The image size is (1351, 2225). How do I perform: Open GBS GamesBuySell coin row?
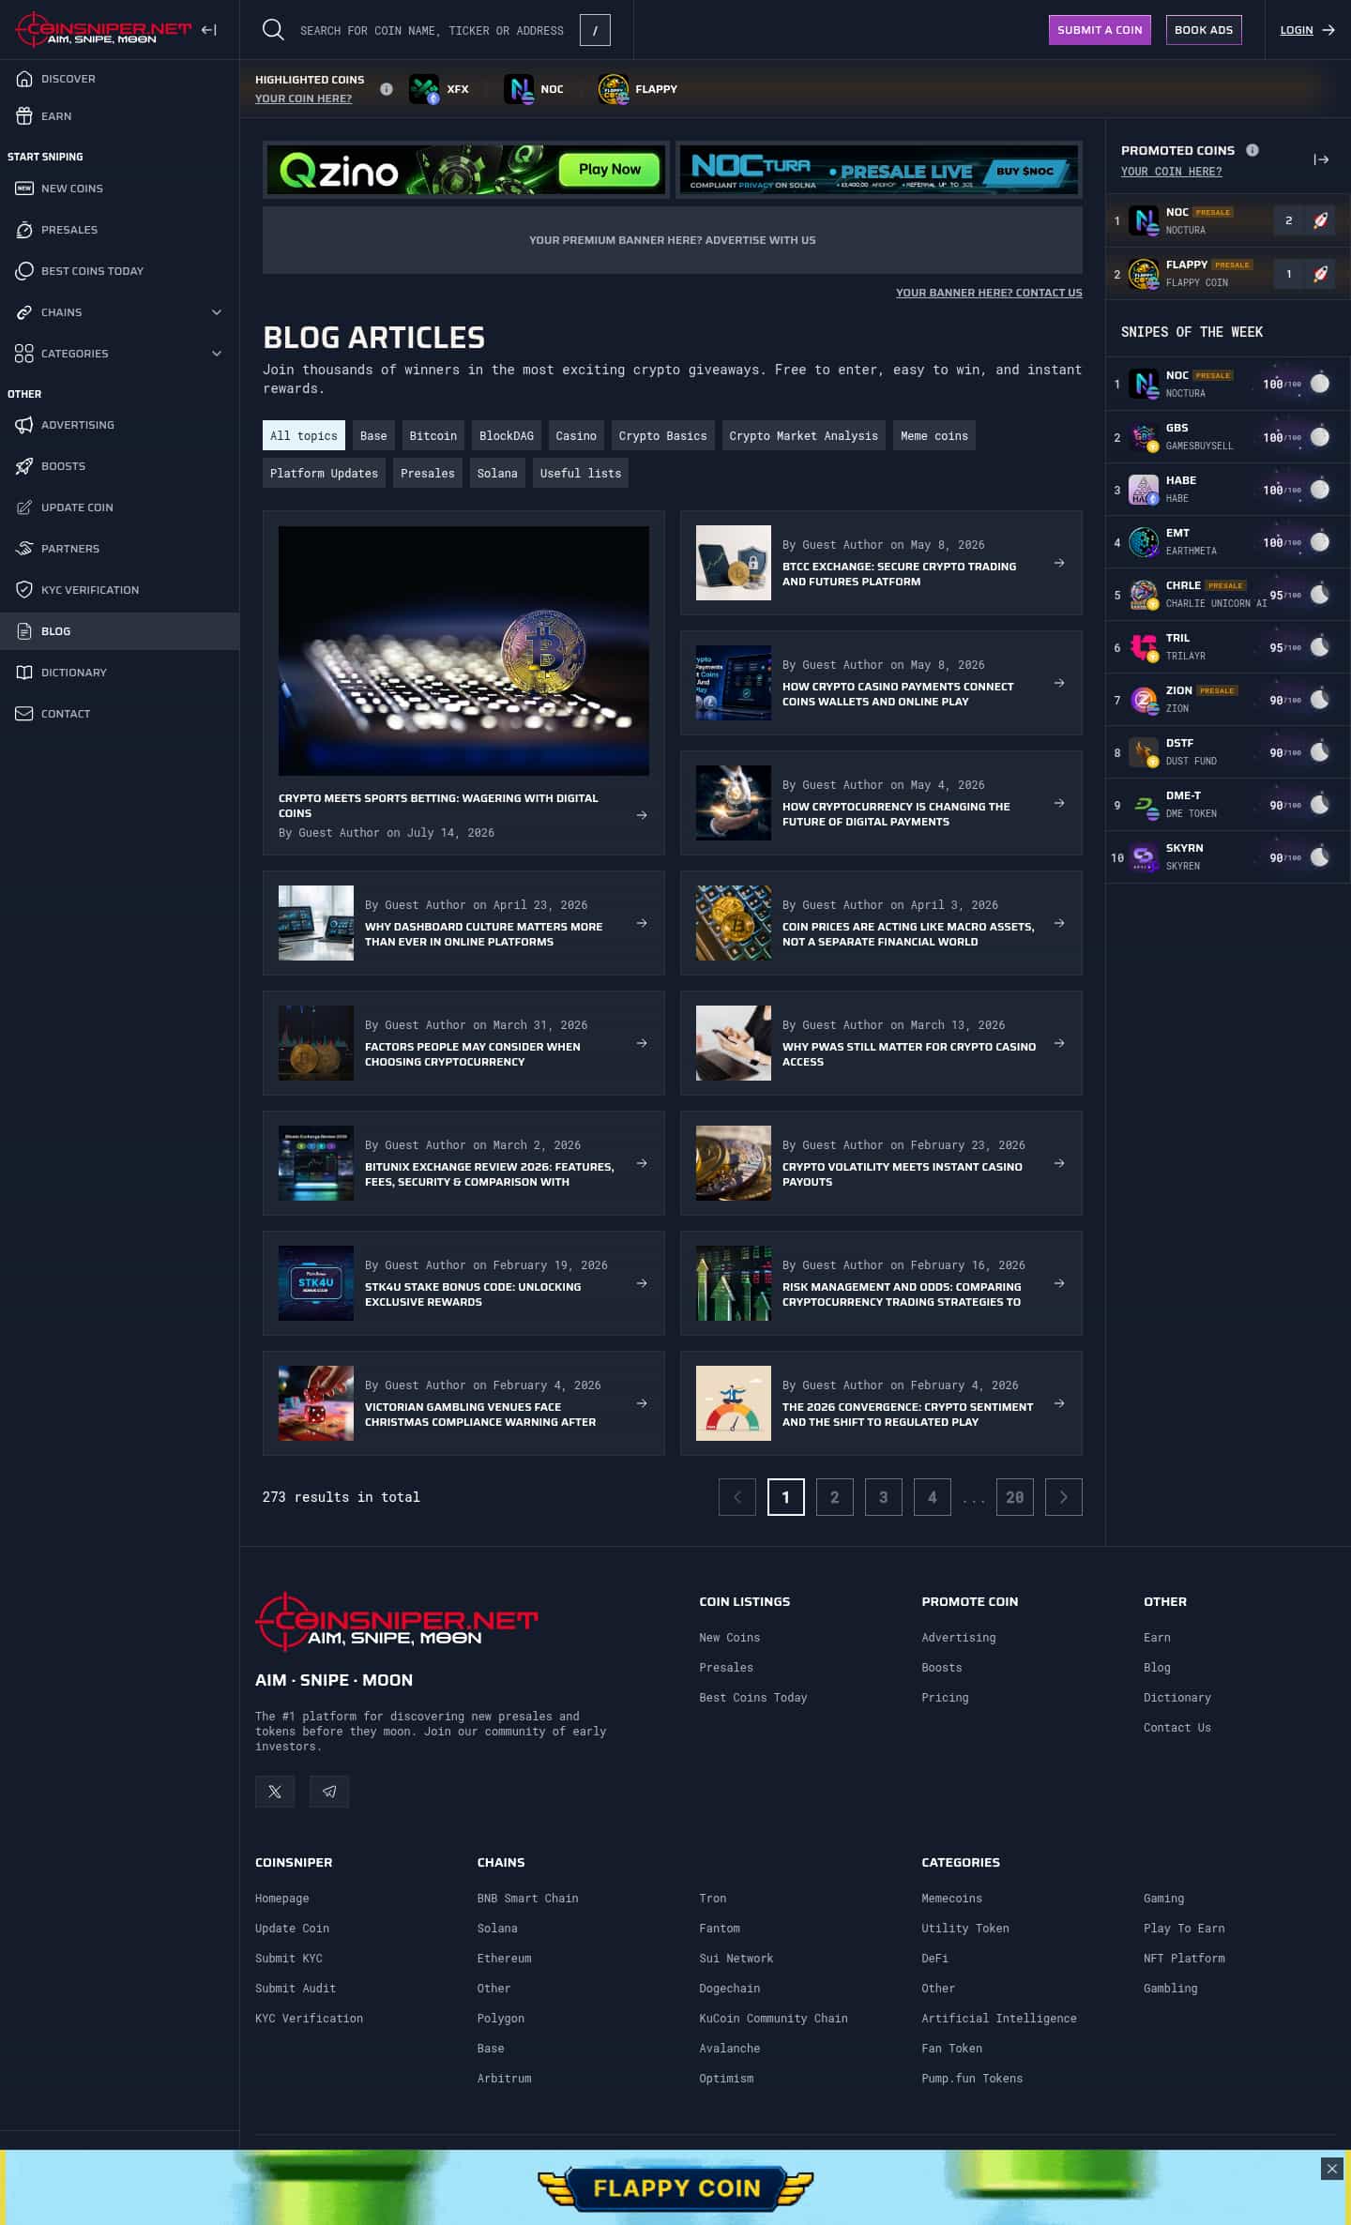click(1227, 436)
